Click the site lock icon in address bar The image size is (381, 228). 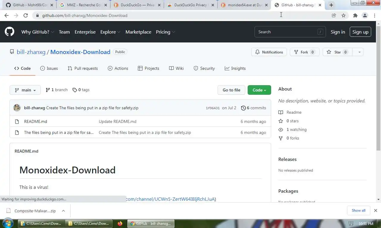coord(37,15)
